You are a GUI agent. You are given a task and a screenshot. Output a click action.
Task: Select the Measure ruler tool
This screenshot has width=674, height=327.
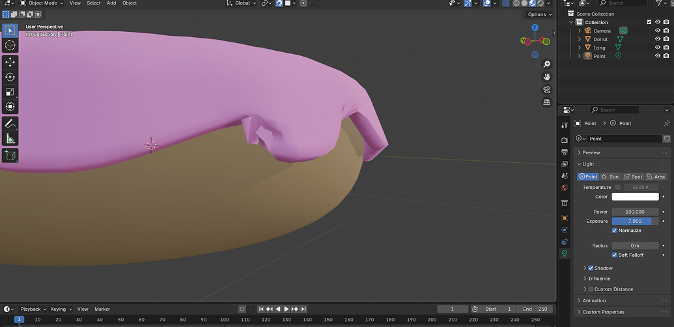(x=10, y=138)
